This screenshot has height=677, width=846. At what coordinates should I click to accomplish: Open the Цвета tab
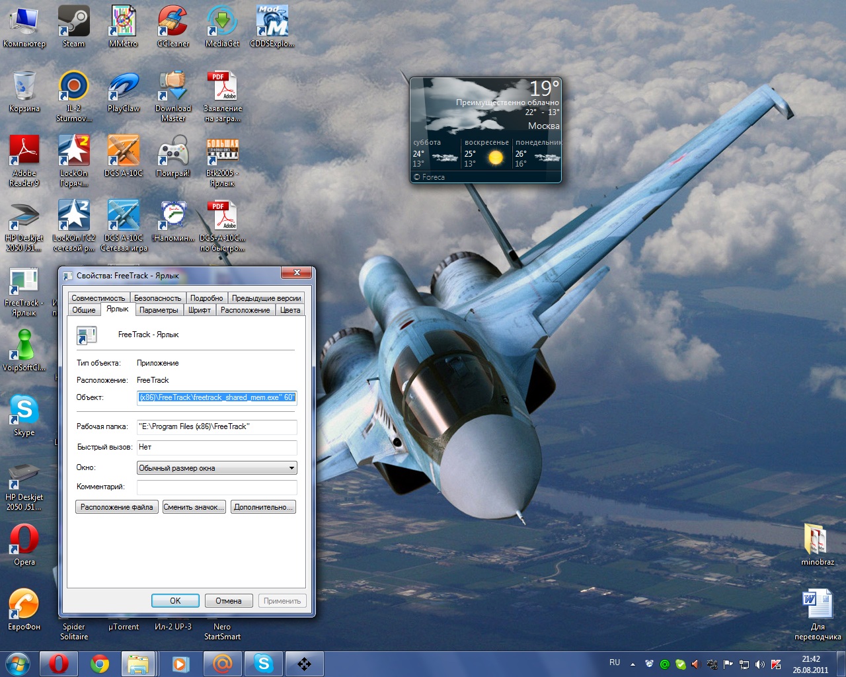(290, 310)
